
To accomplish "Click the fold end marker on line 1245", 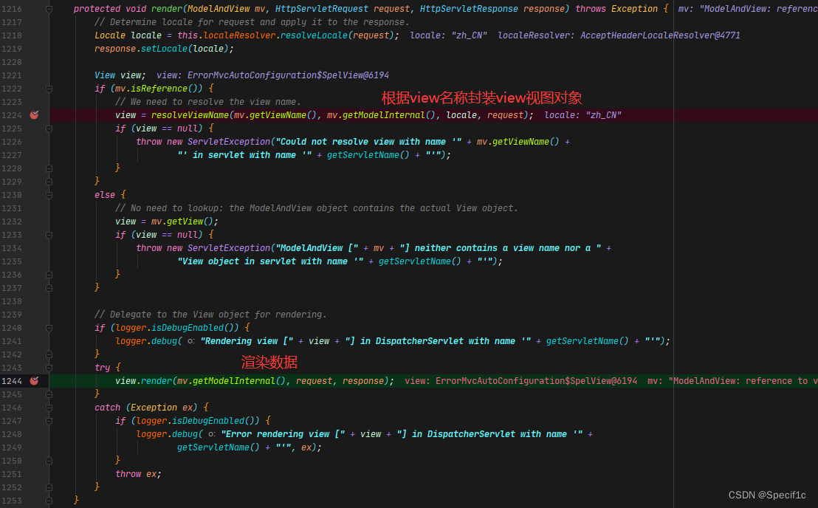I will tap(49, 394).
